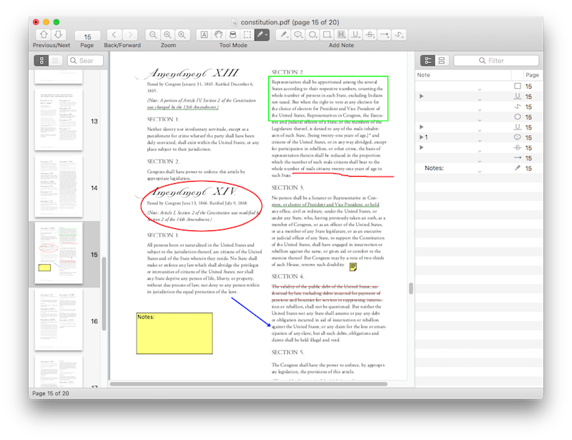Click the Back navigation arrow
The height and width of the screenshot is (440, 572).
pos(115,34)
